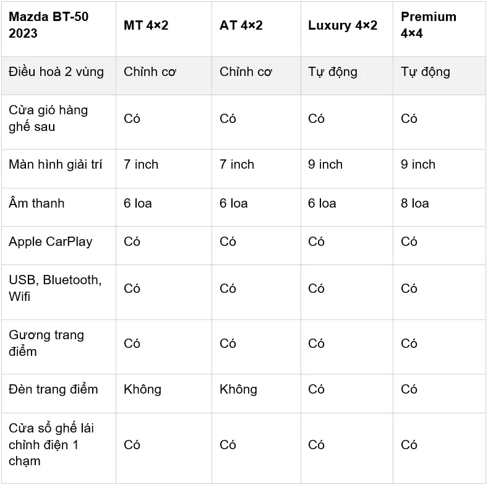Screen dimensions: 488x485
Task: Select the 'Điều hoà 2 vùng' row label
Action: (56, 72)
